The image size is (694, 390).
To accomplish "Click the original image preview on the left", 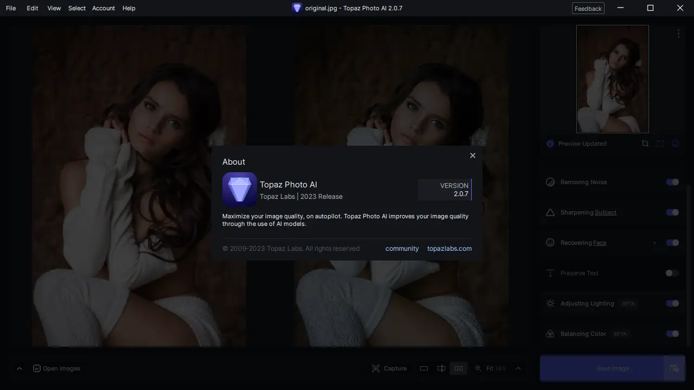I will [139, 186].
